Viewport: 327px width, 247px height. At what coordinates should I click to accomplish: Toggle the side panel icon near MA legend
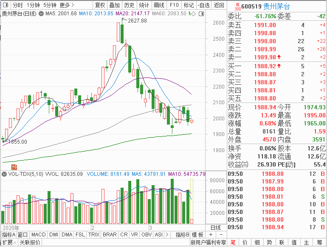(201, 14)
